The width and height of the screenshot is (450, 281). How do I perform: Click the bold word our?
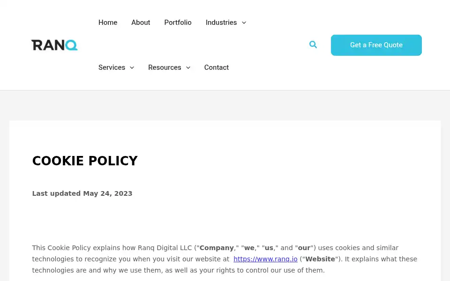(304, 248)
